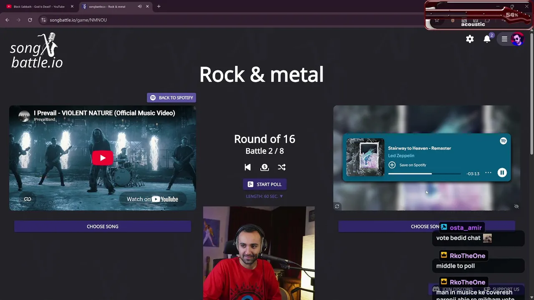
Task: Click the coin icon under Battle 2 / 8
Action: (x=264, y=167)
